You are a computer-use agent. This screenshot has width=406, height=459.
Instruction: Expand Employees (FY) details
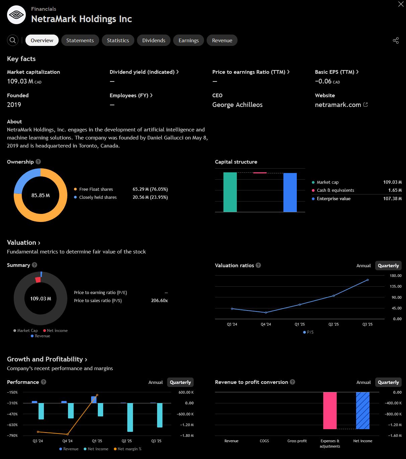coord(131,95)
